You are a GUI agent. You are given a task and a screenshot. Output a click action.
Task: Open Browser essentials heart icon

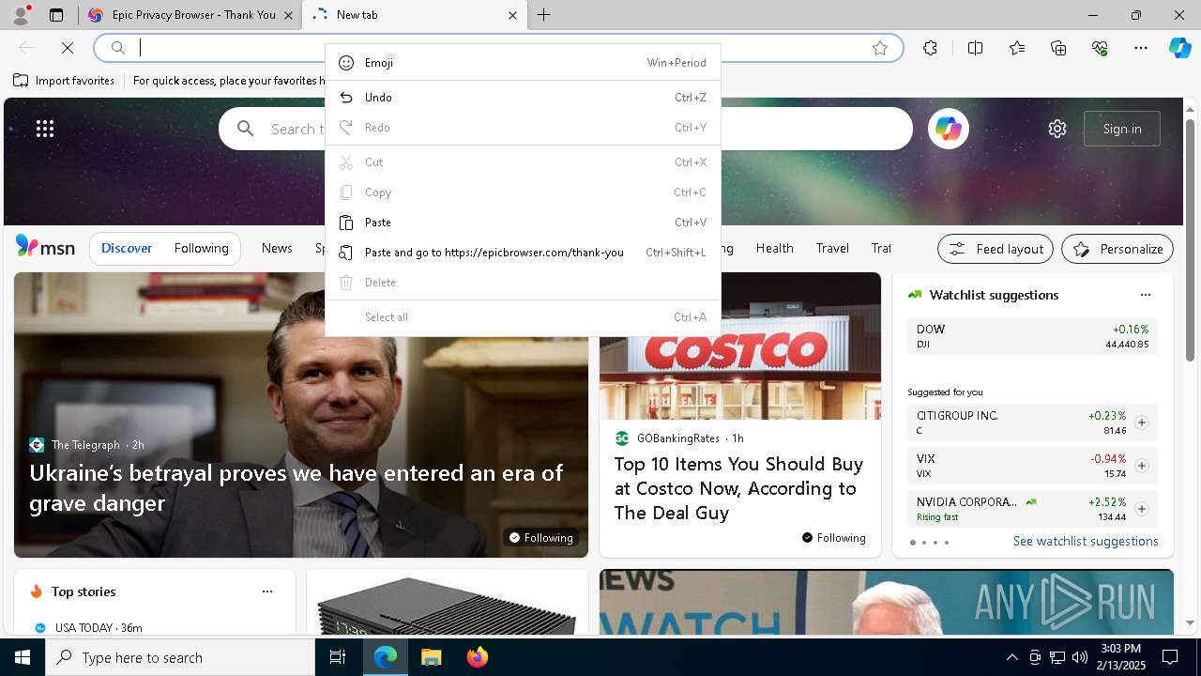[x=1100, y=48]
